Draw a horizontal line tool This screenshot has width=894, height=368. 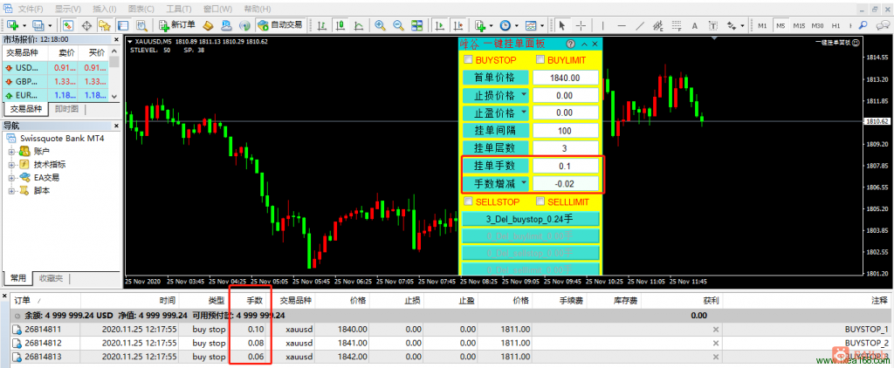pyautogui.click(x=622, y=25)
